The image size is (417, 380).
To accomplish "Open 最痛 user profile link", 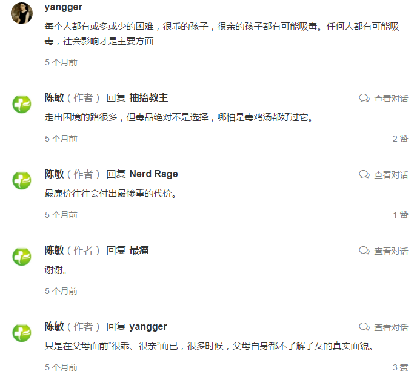I will click(139, 250).
